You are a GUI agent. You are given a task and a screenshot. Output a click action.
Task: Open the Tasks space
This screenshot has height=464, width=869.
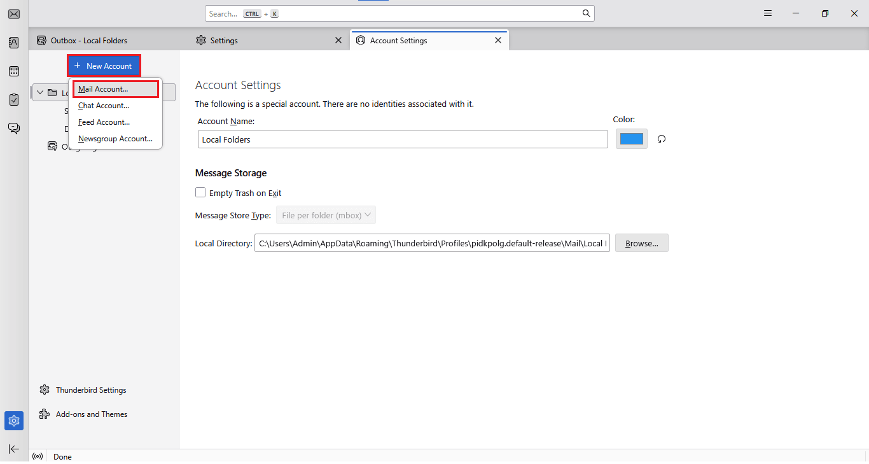pyautogui.click(x=13, y=99)
